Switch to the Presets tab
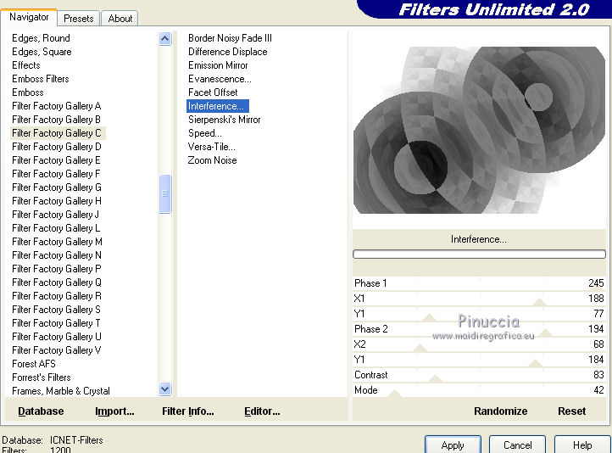The image size is (612, 453). [79, 19]
